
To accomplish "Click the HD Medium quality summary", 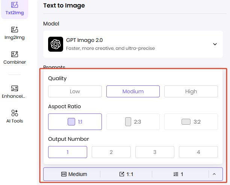I will click(74, 174).
